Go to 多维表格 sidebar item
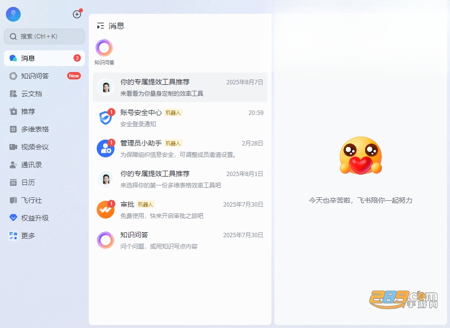450x328 pixels. click(44, 129)
